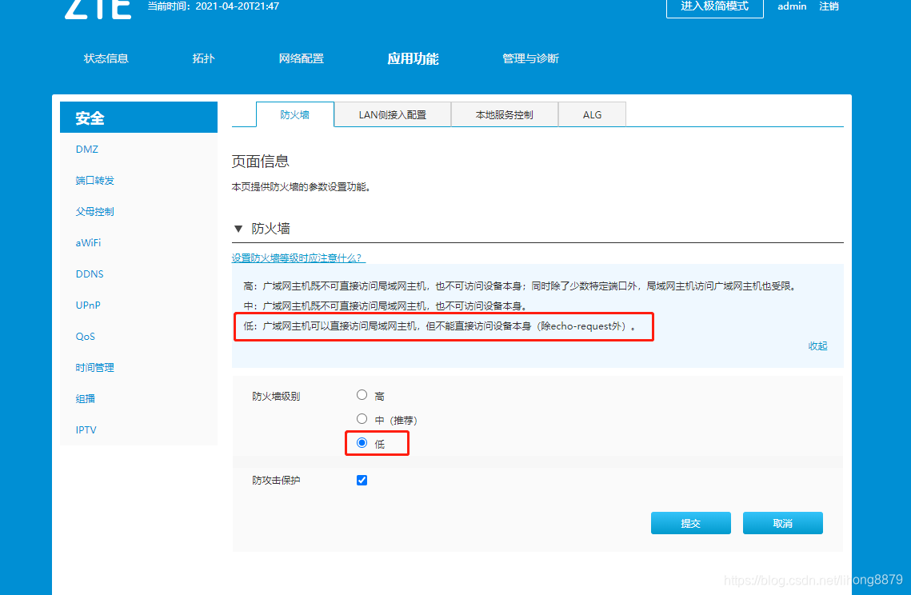Screen dimensions: 911x595
Task: Click 注销 to log out
Action: click(x=829, y=6)
